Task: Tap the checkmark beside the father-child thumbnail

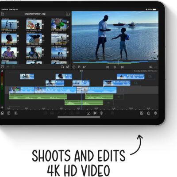Action: pos(18,27)
